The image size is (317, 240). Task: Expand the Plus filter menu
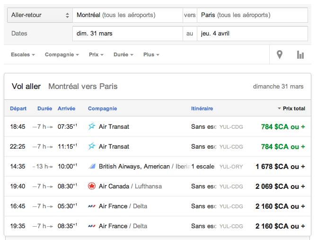pyautogui.click(x=151, y=55)
